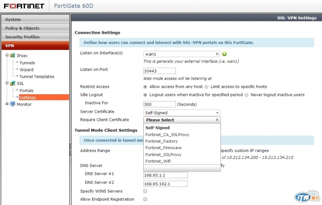This screenshot has height=205, width=322.
Task: Open the Security Profiles section
Action: click(x=35, y=37)
